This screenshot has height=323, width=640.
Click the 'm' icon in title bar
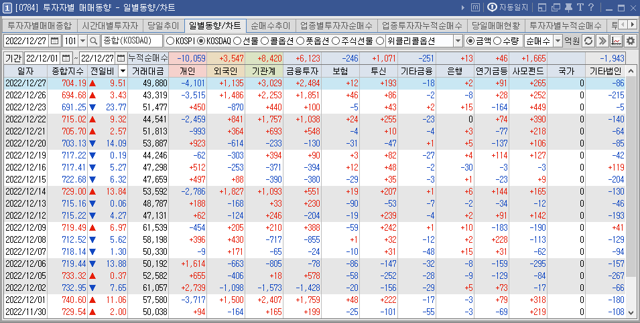tap(475, 8)
